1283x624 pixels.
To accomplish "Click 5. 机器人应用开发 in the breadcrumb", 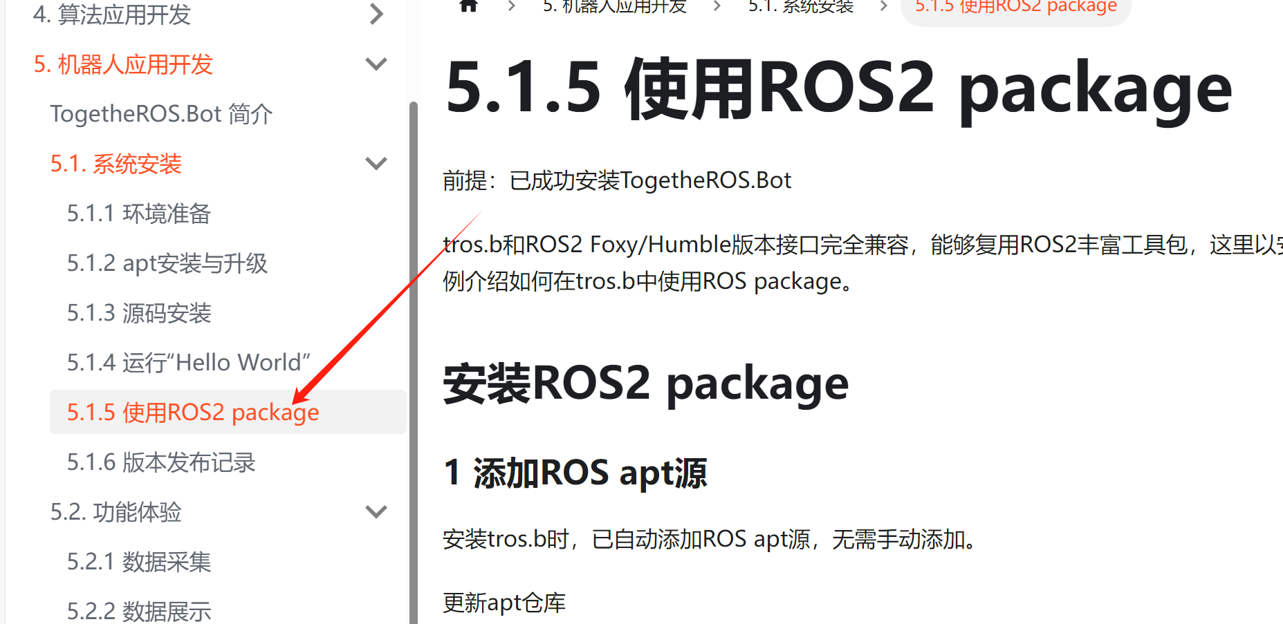I will (613, 7).
